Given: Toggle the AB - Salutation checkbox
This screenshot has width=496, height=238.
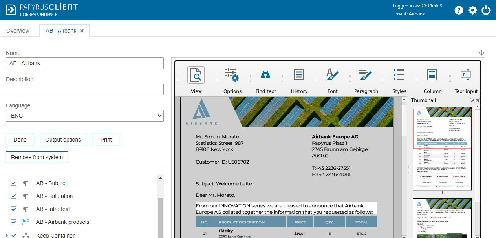Looking at the screenshot, I should (x=14, y=196).
